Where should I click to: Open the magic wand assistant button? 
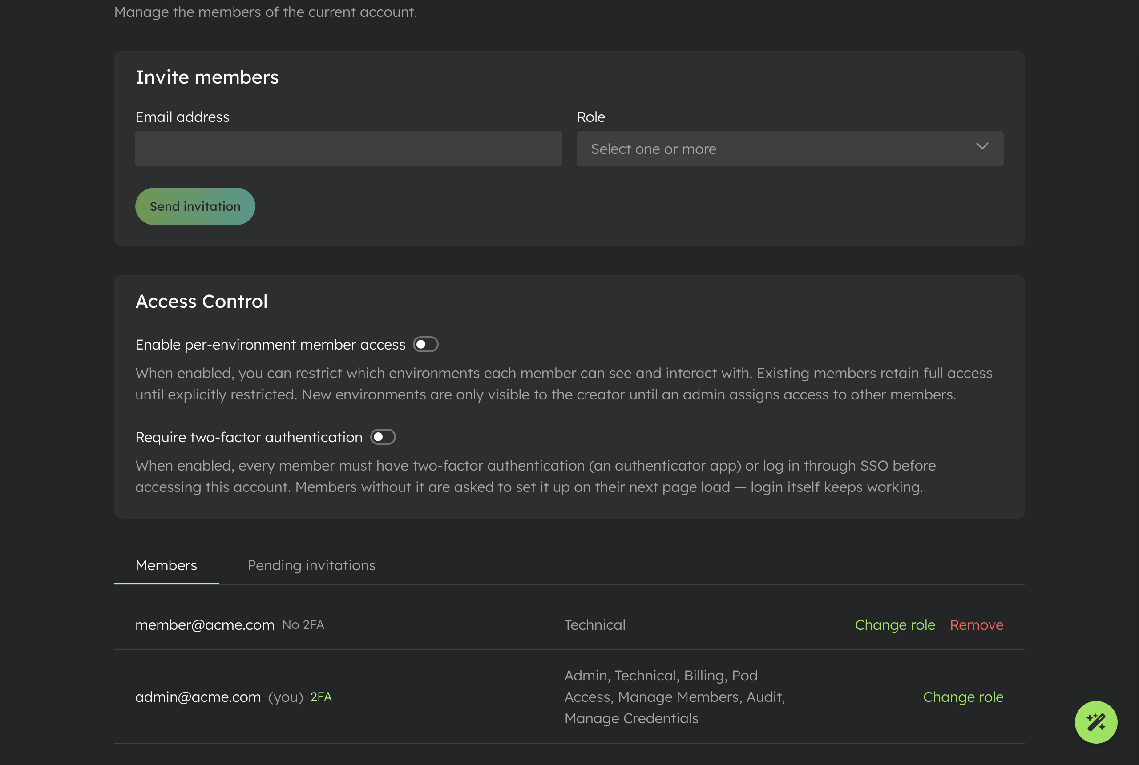click(x=1095, y=722)
